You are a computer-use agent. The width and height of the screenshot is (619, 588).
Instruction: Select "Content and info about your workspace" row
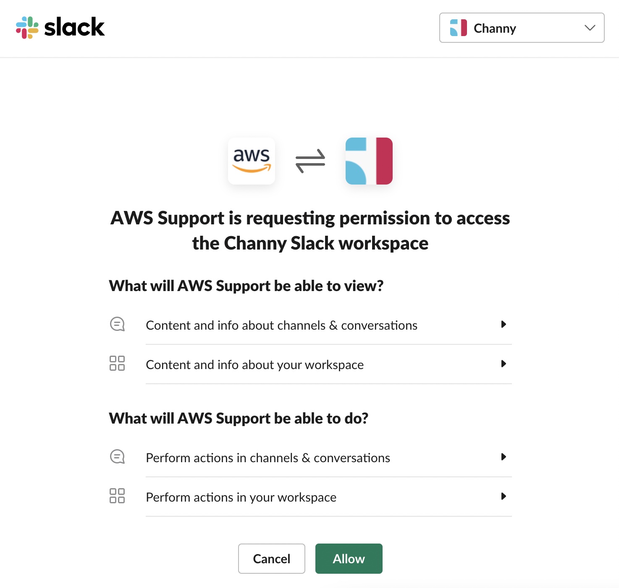tap(254, 365)
